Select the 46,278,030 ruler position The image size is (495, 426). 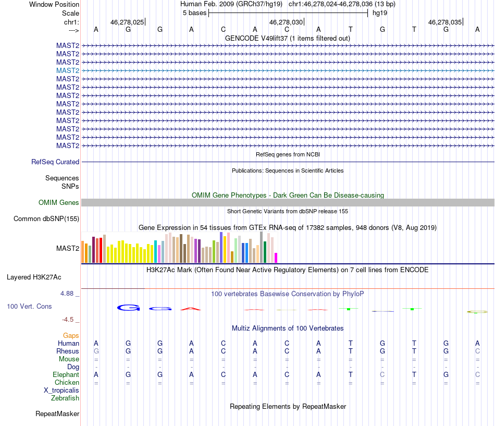[286, 22]
